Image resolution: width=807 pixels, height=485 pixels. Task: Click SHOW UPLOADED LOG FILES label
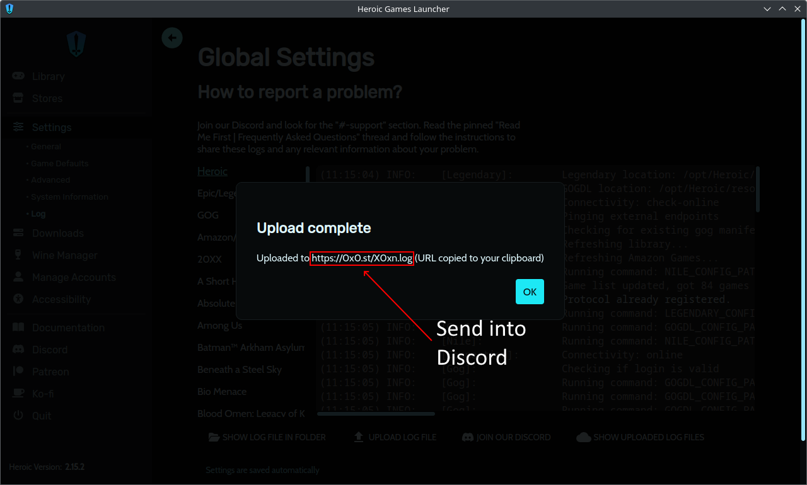pyautogui.click(x=649, y=437)
